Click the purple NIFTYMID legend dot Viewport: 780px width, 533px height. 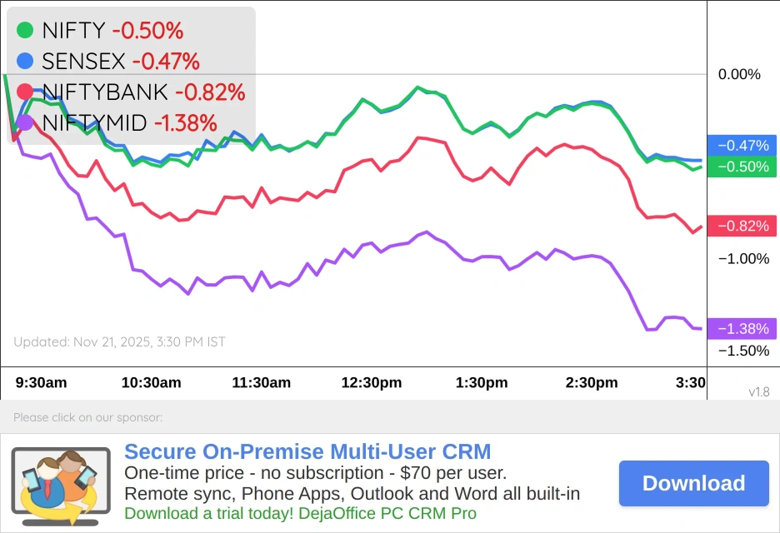(25, 122)
